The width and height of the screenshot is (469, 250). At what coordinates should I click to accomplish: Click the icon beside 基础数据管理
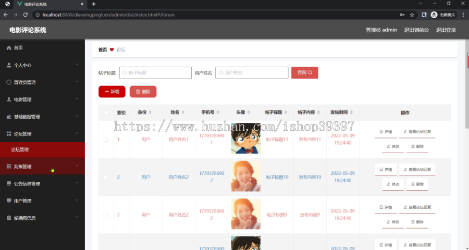[9, 117]
